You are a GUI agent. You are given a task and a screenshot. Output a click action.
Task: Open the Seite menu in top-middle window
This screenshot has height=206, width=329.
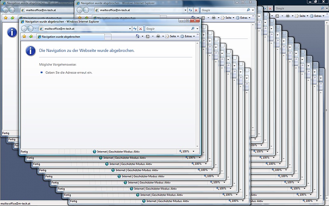(x=228, y=18)
